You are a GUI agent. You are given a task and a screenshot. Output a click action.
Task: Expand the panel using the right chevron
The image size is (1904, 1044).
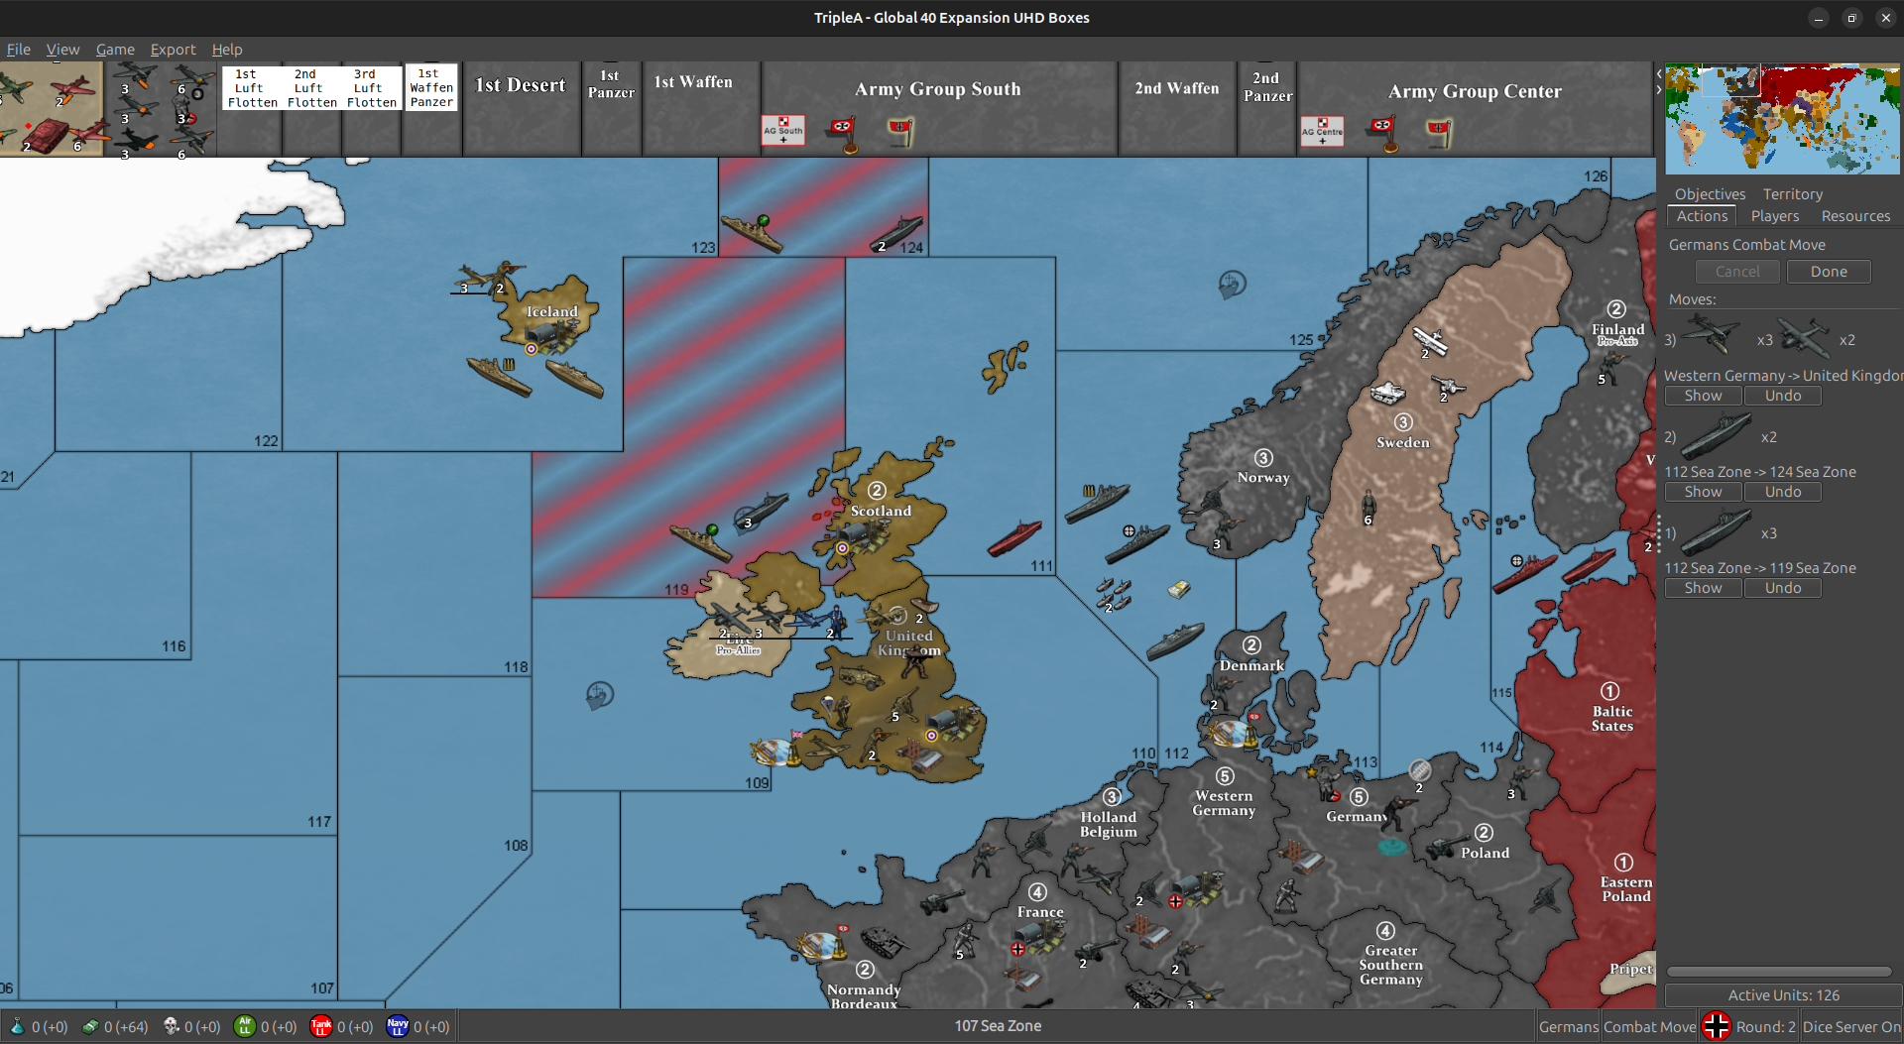click(1658, 89)
